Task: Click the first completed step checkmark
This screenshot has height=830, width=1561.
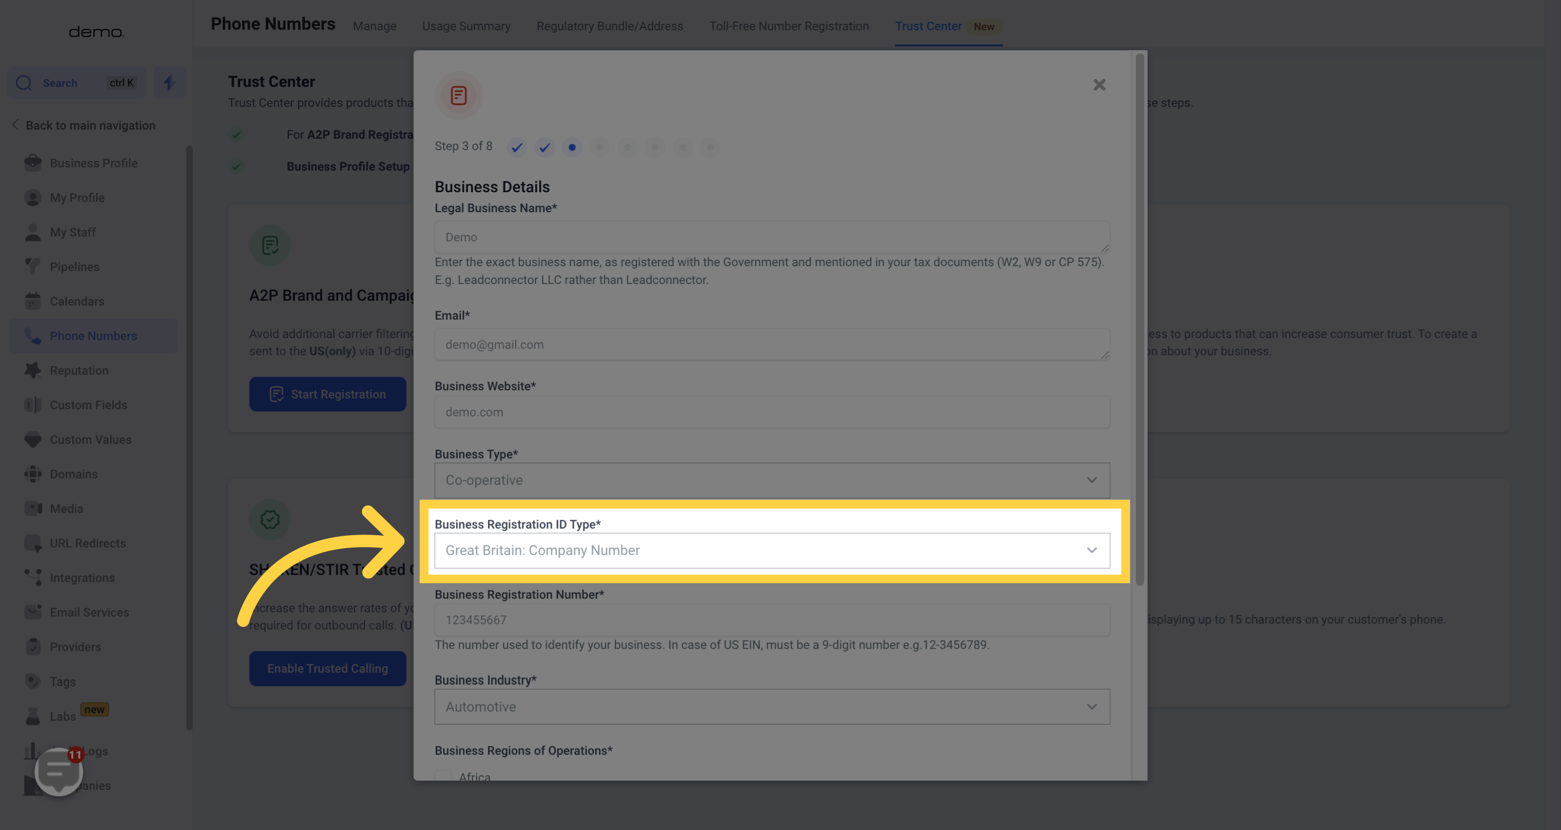Action: [x=516, y=147]
